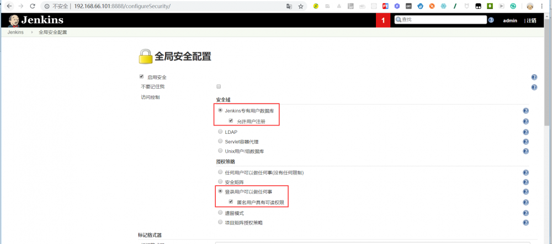Open the black Tampermonkey extension icon
This screenshot has height=244, width=552.
(x=478, y=6)
